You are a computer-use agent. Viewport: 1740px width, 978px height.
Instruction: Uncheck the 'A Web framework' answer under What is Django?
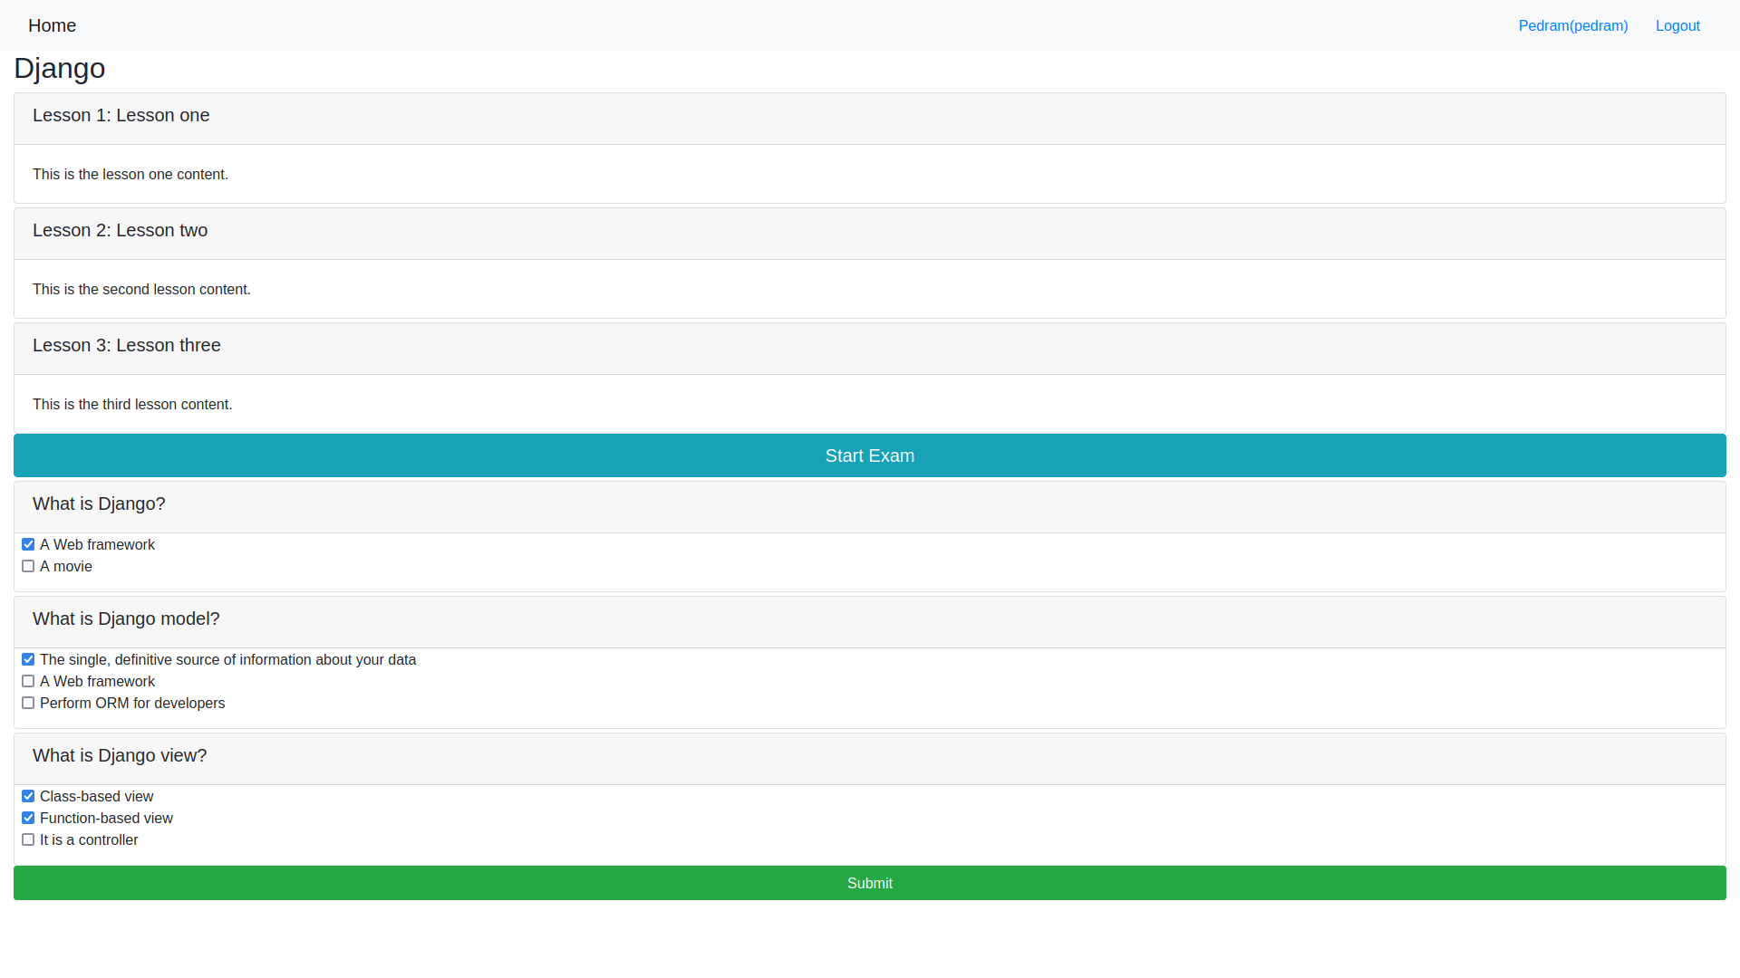[x=28, y=544]
